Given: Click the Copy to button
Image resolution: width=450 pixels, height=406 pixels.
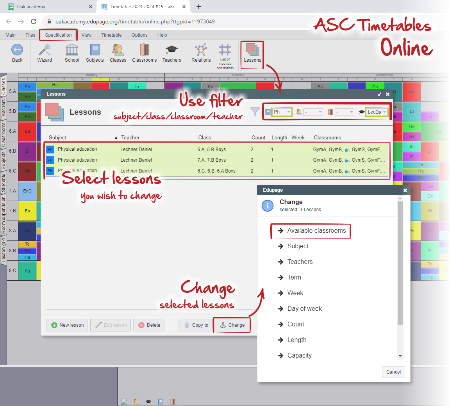Looking at the screenshot, I should point(196,325).
